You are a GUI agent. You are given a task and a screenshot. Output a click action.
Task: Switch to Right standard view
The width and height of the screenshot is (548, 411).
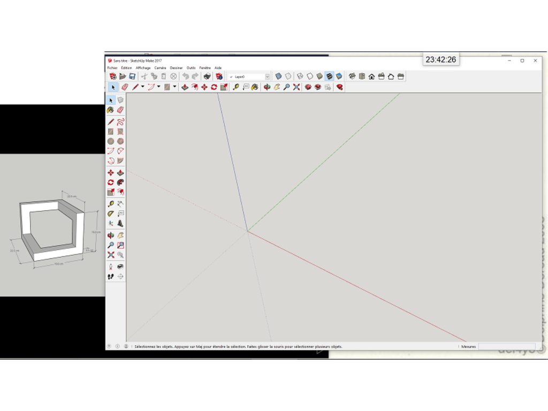381,76
